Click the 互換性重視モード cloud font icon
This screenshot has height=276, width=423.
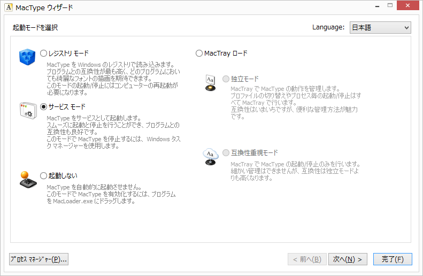click(x=210, y=157)
